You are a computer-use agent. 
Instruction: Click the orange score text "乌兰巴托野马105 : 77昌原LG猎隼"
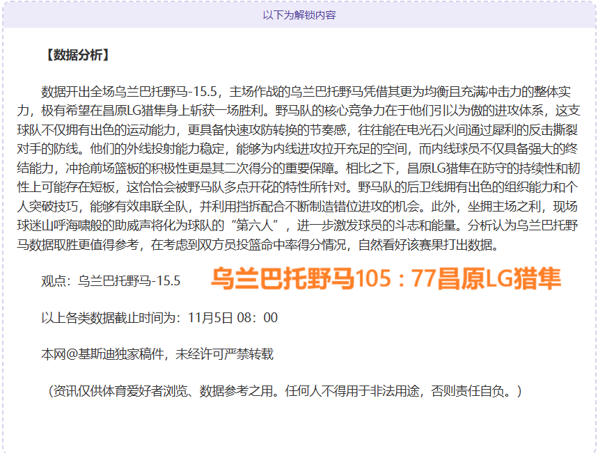pos(386,279)
